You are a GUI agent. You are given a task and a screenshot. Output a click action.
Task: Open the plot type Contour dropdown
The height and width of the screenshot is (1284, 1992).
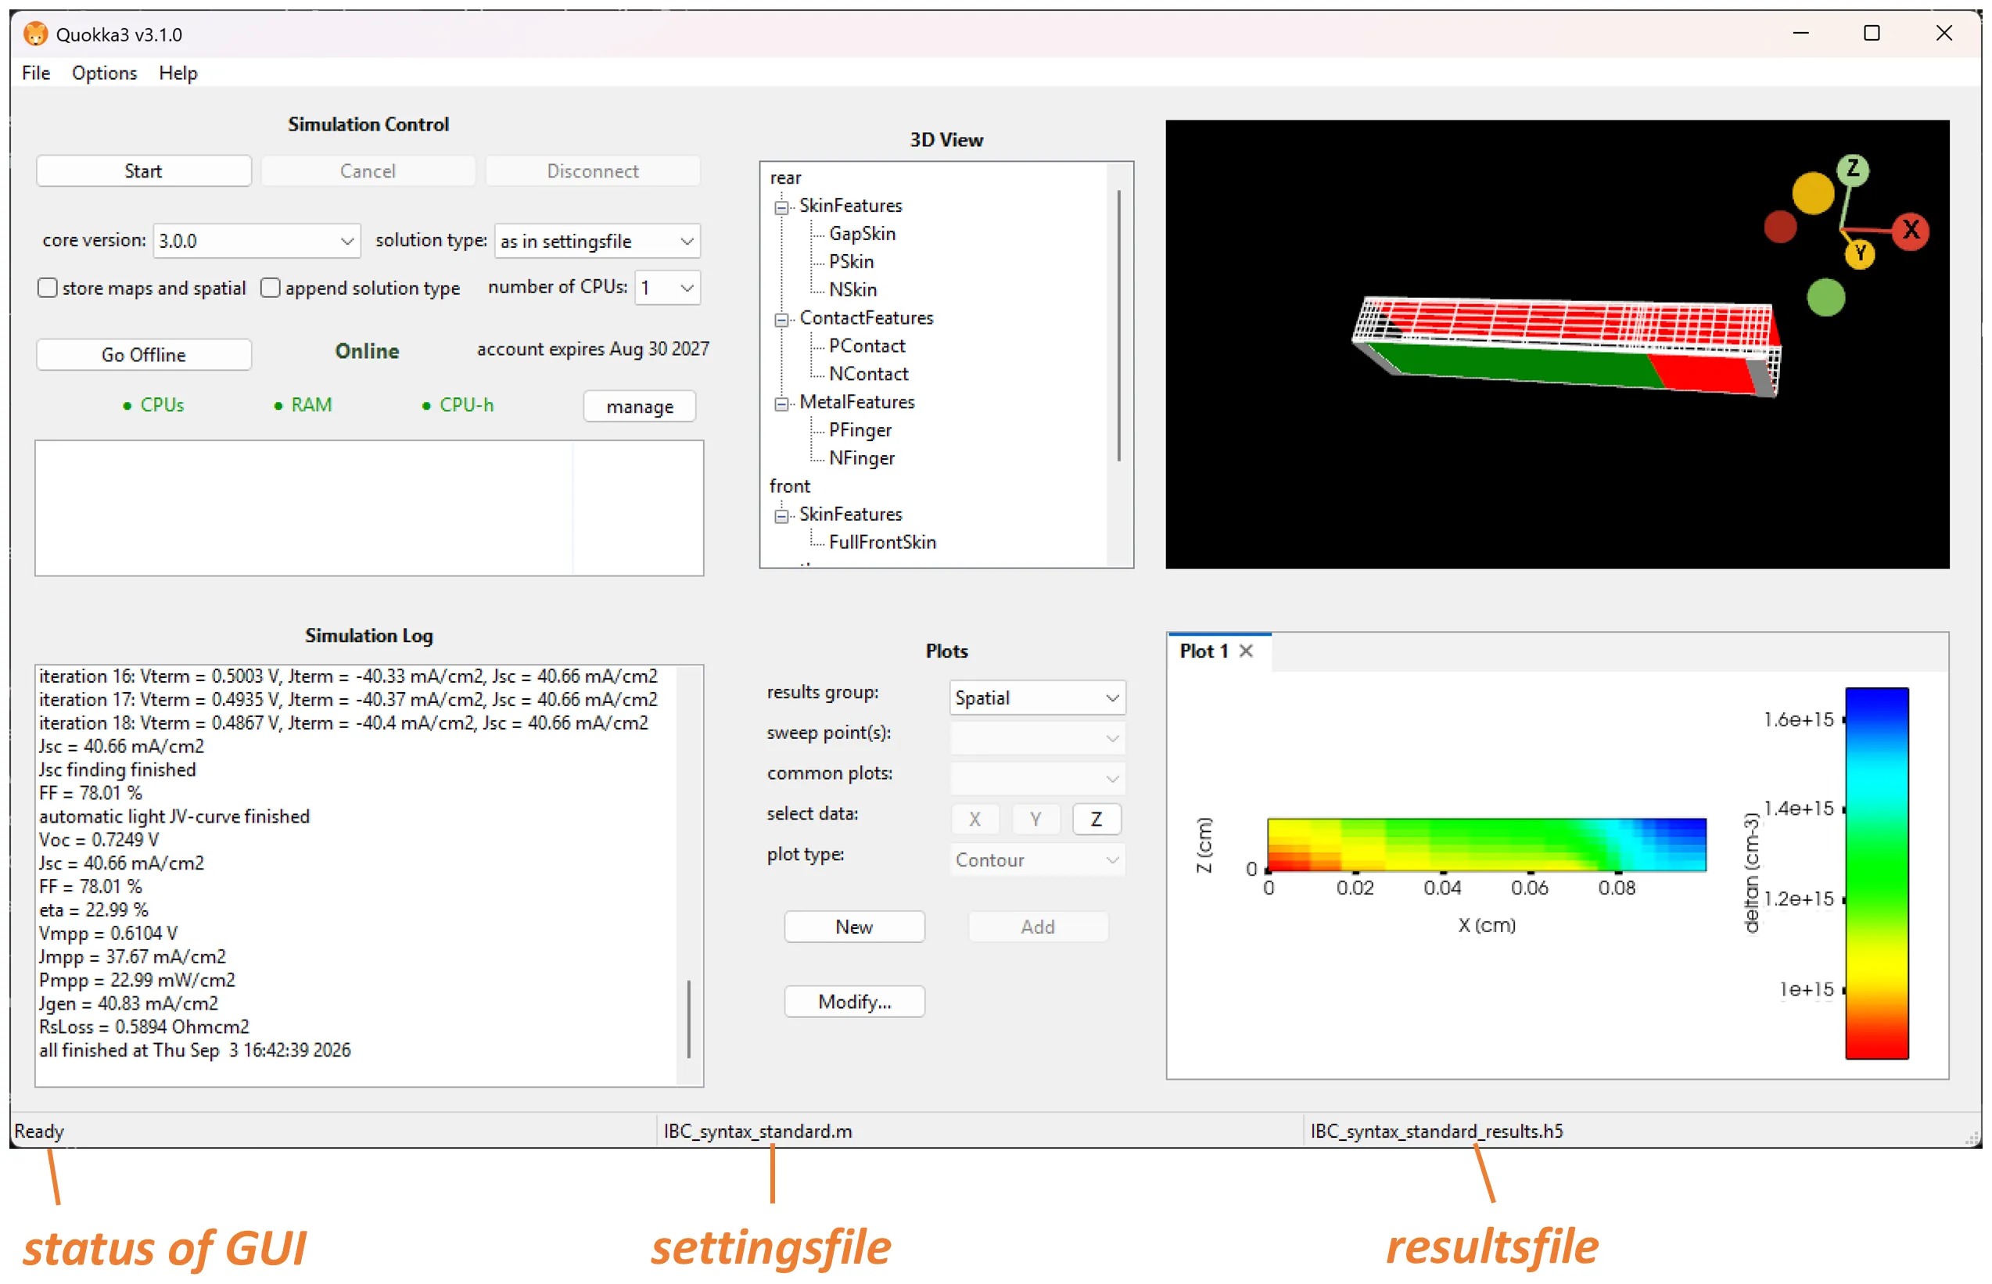[x=1037, y=859]
